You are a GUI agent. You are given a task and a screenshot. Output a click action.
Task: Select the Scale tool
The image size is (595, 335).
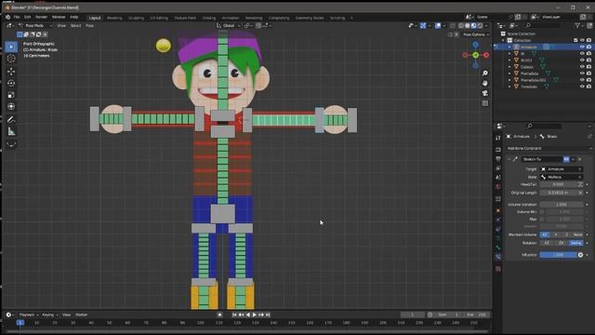coord(11,95)
